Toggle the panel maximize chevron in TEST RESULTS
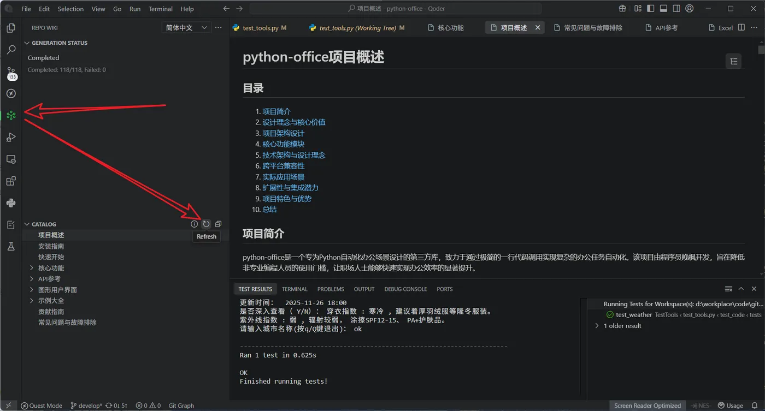Viewport: 765px width, 411px height. click(x=740, y=289)
